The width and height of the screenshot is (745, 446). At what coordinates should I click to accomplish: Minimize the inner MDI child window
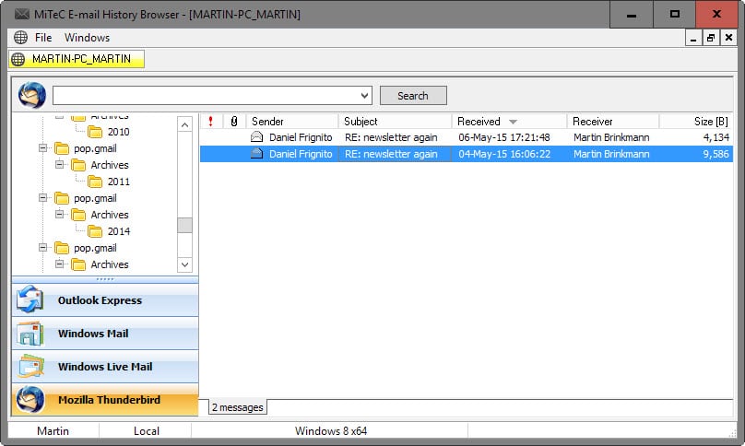coord(693,38)
